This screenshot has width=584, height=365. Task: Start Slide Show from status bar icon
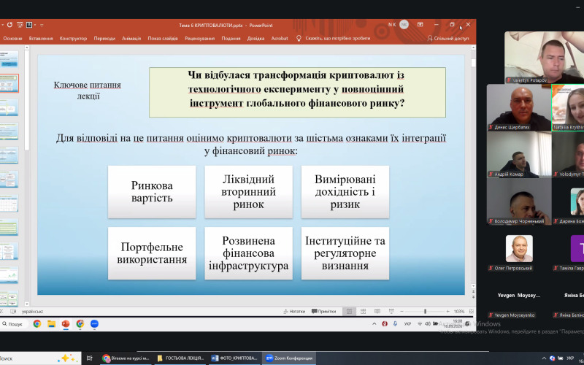pyautogui.click(x=391, y=312)
